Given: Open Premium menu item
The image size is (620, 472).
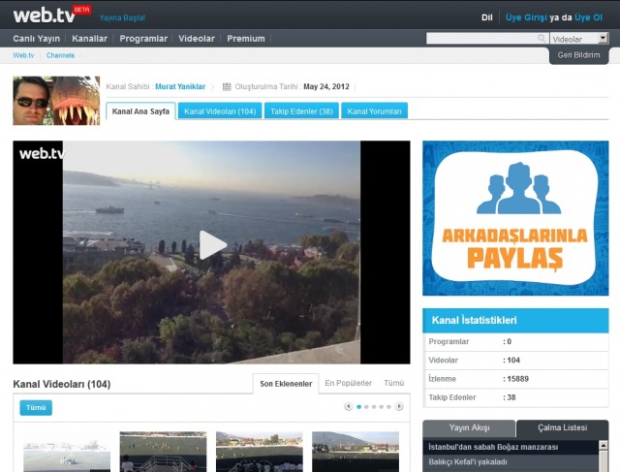Looking at the screenshot, I should point(246,39).
